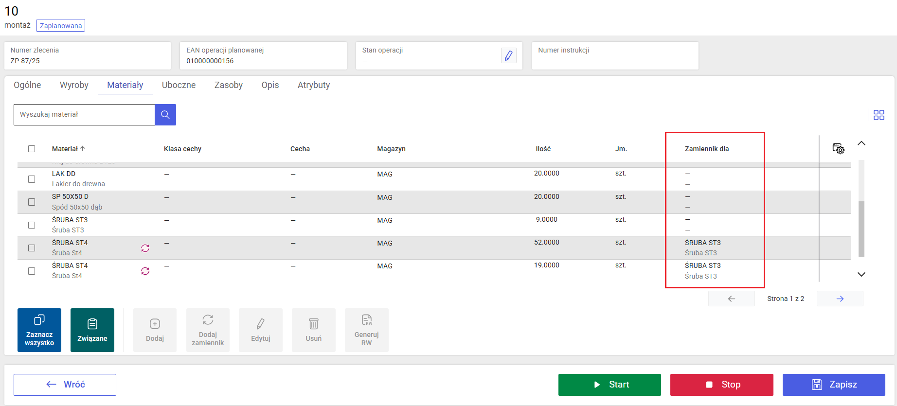Screen dimensions: 897x406
Task: Check the ŚRUBA ST3 material checkbox
Action: click(x=32, y=225)
